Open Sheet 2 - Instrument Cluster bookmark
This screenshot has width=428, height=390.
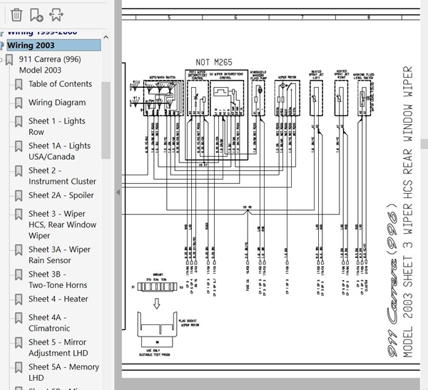tap(62, 176)
